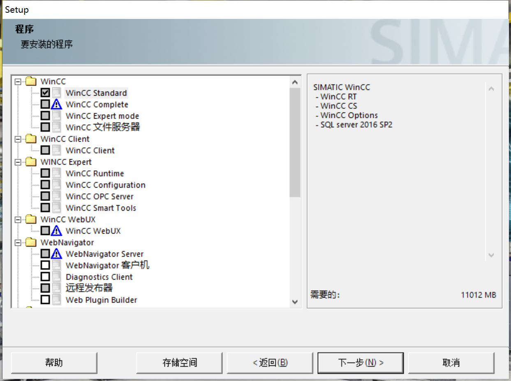
Task: Tick the WebNavigator 客户机 checkbox
Action: pos(45,265)
